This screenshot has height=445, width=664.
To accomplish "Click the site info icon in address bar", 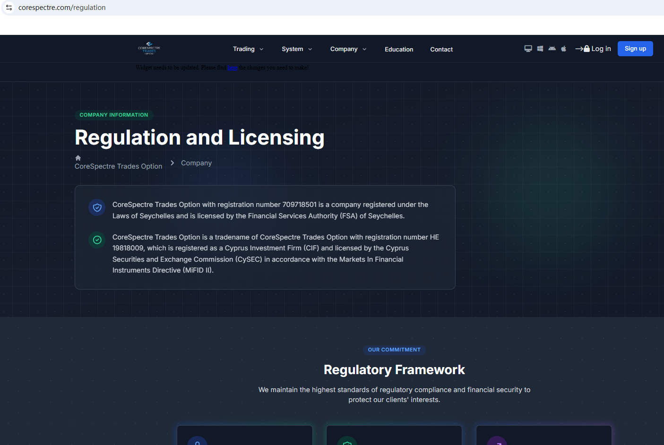I will 9,8.
